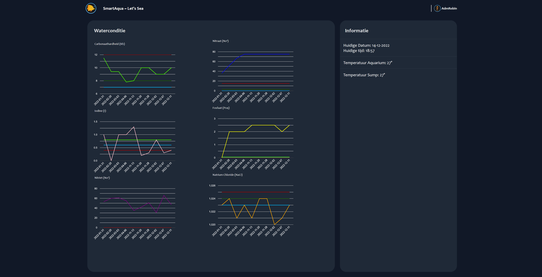Select the Nitraat (No3) chart
The height and width of the screenshot is (277, 542).
pos(253,68)
